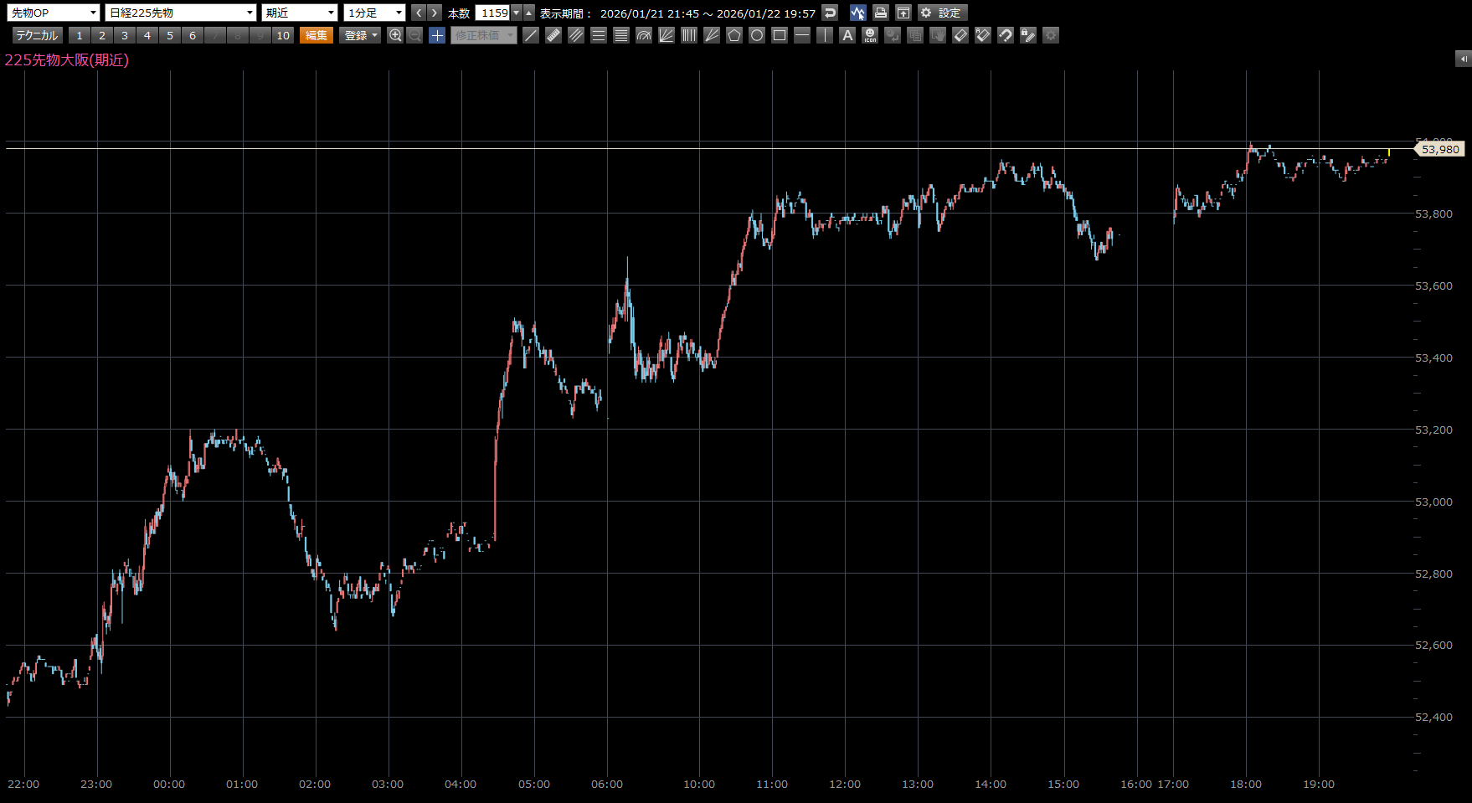
Task: Click the orange 編集 button
Action: [x=317, y=35]
